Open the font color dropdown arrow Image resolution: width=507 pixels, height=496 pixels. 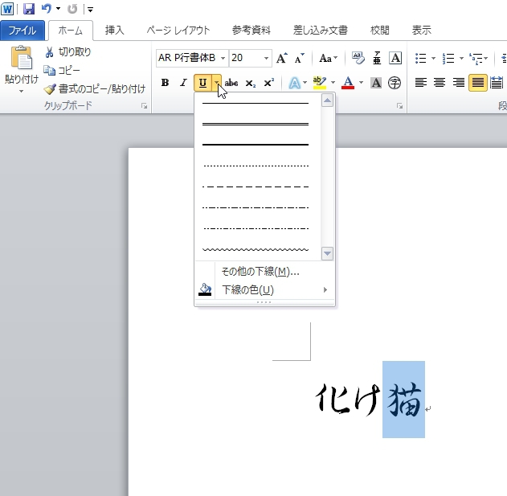tap(362, 83)
